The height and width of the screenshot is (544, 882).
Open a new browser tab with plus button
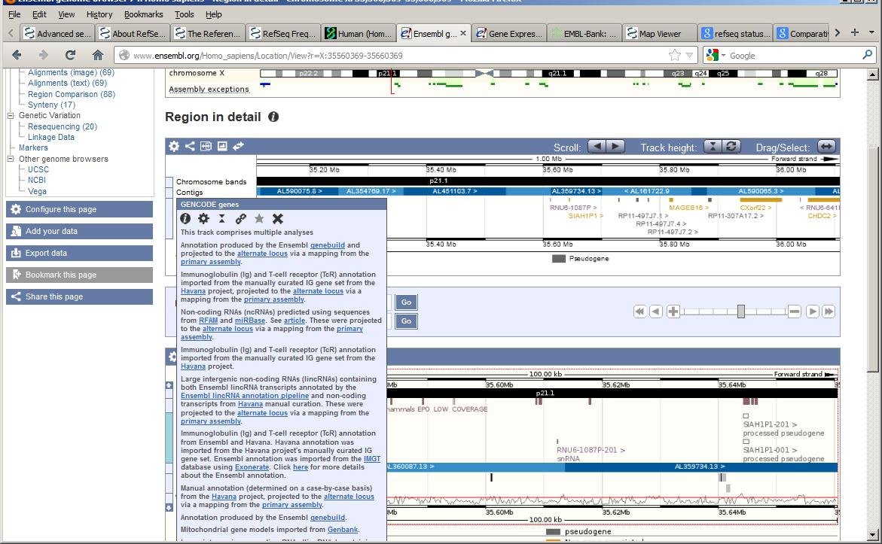[x=854, y=32]
